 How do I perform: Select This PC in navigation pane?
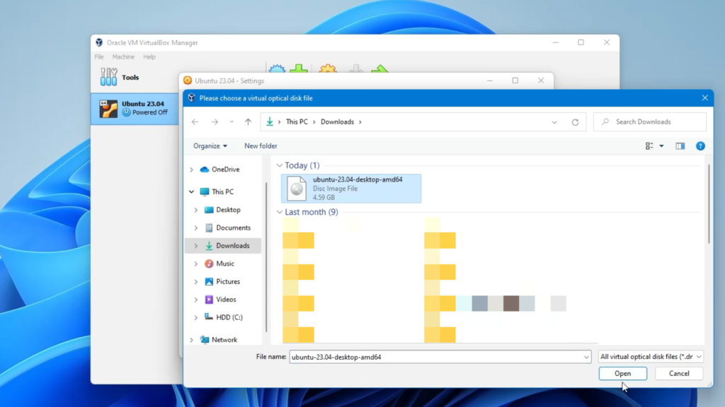click(222, 191)
